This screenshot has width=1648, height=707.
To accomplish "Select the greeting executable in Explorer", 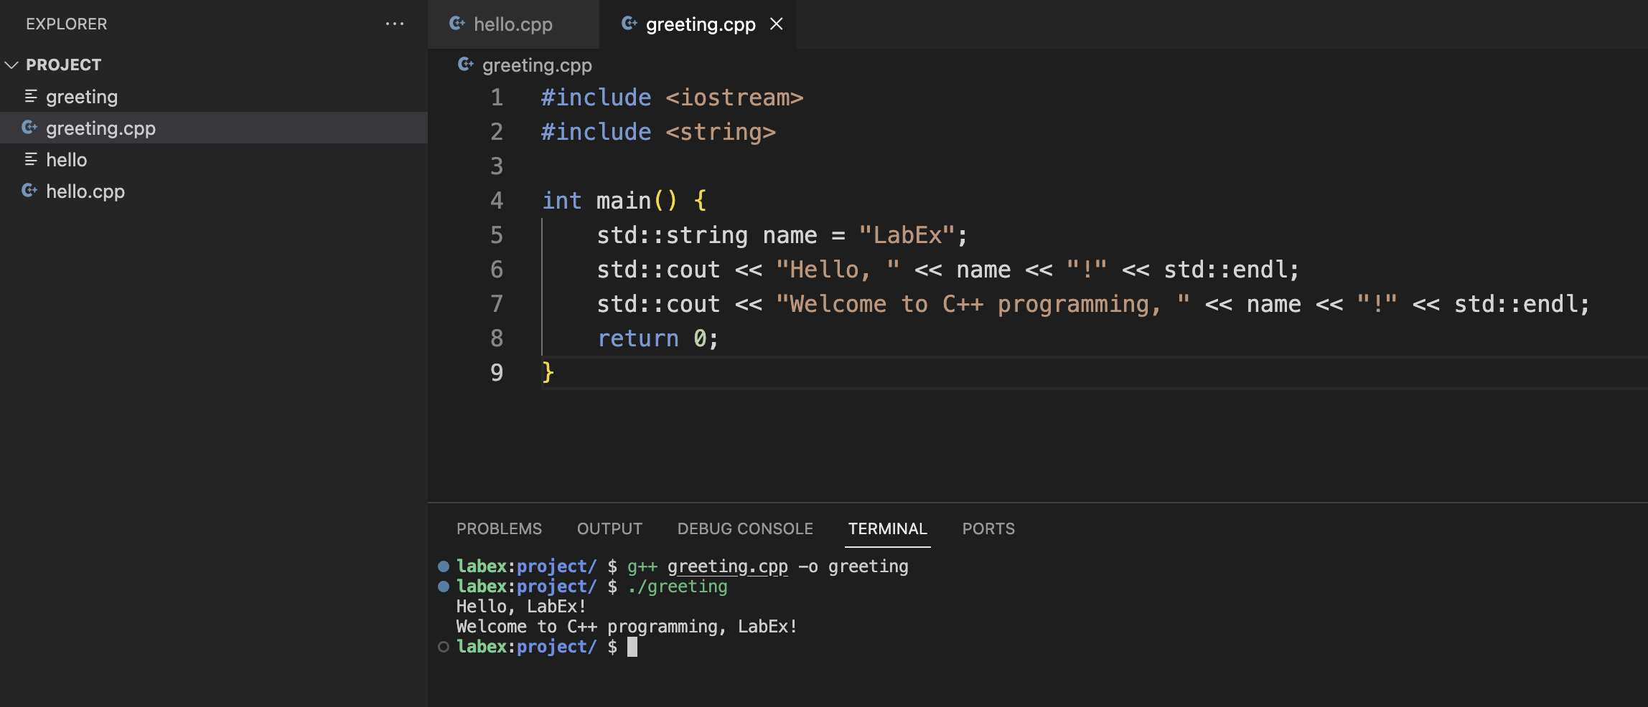I will pyautogui.click(x=82, y=97).
